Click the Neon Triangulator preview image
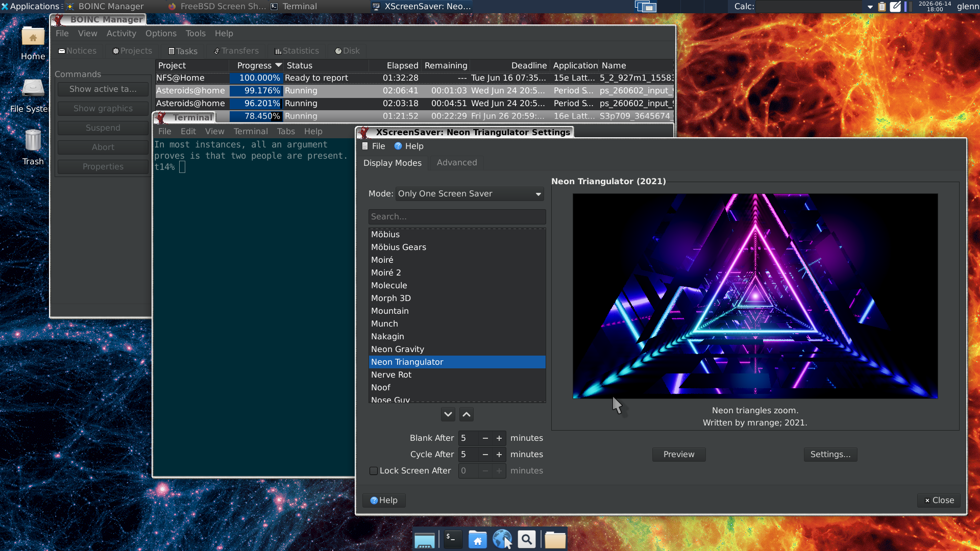Image resolution: width=980 pixels, height=551 pixels. (755, 296)
